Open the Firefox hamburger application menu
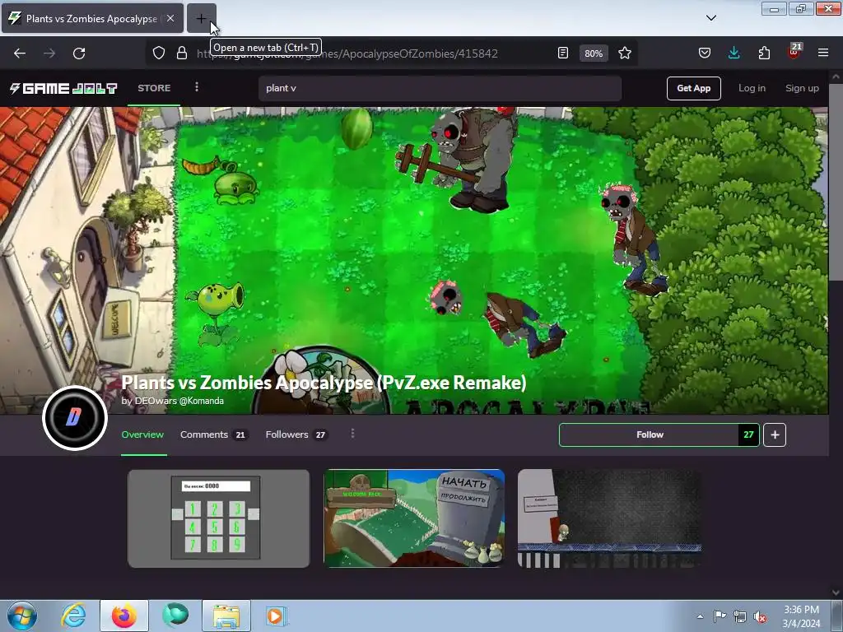The height and width of the screenshot is (632, 843). [x=823, y=53]
